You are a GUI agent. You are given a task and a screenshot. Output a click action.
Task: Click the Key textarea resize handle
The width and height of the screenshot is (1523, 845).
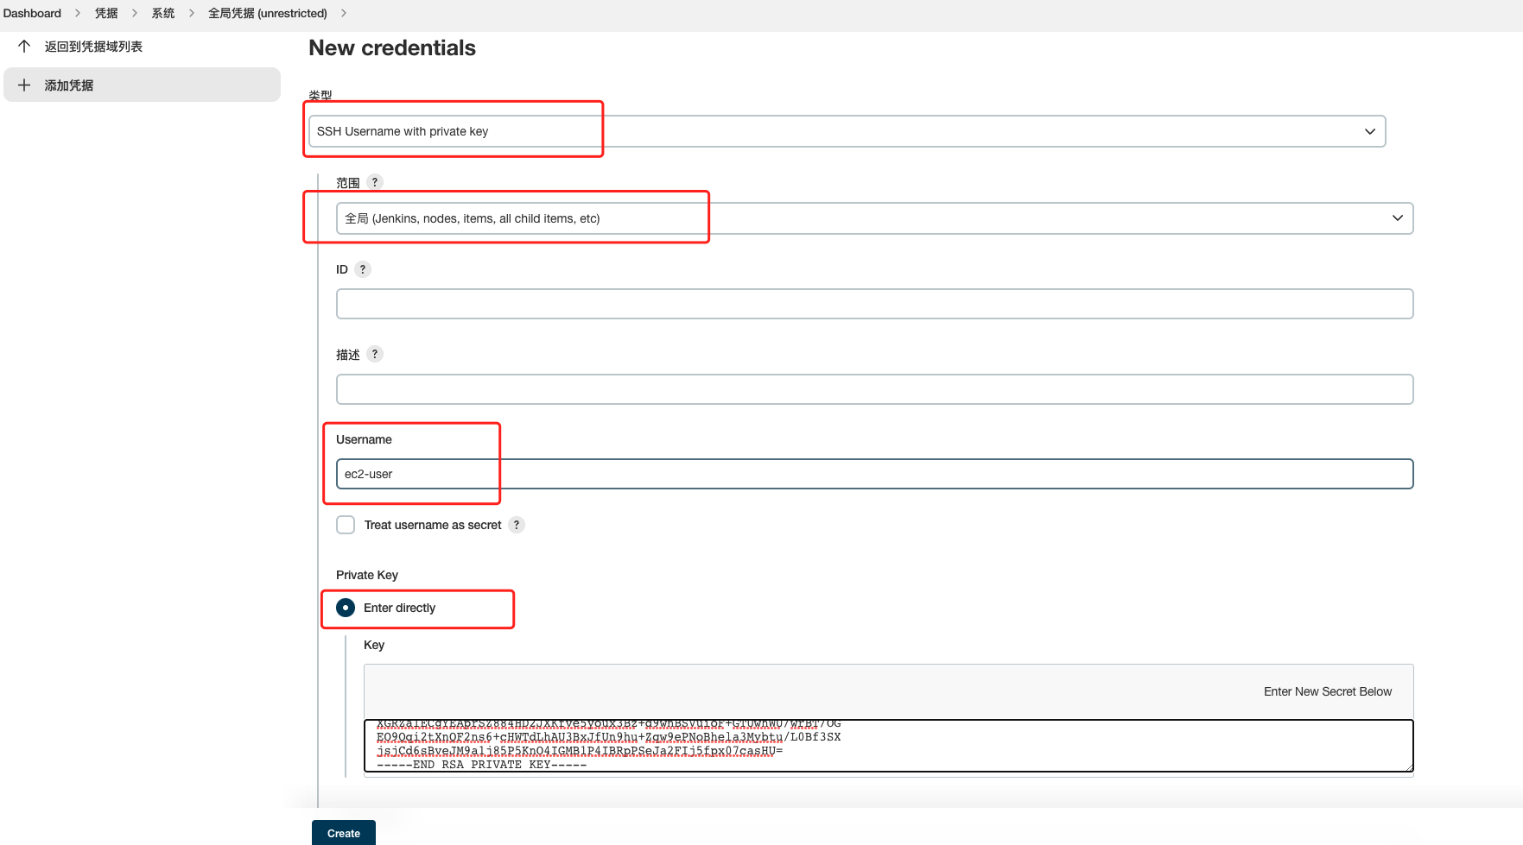point(1408,766)
